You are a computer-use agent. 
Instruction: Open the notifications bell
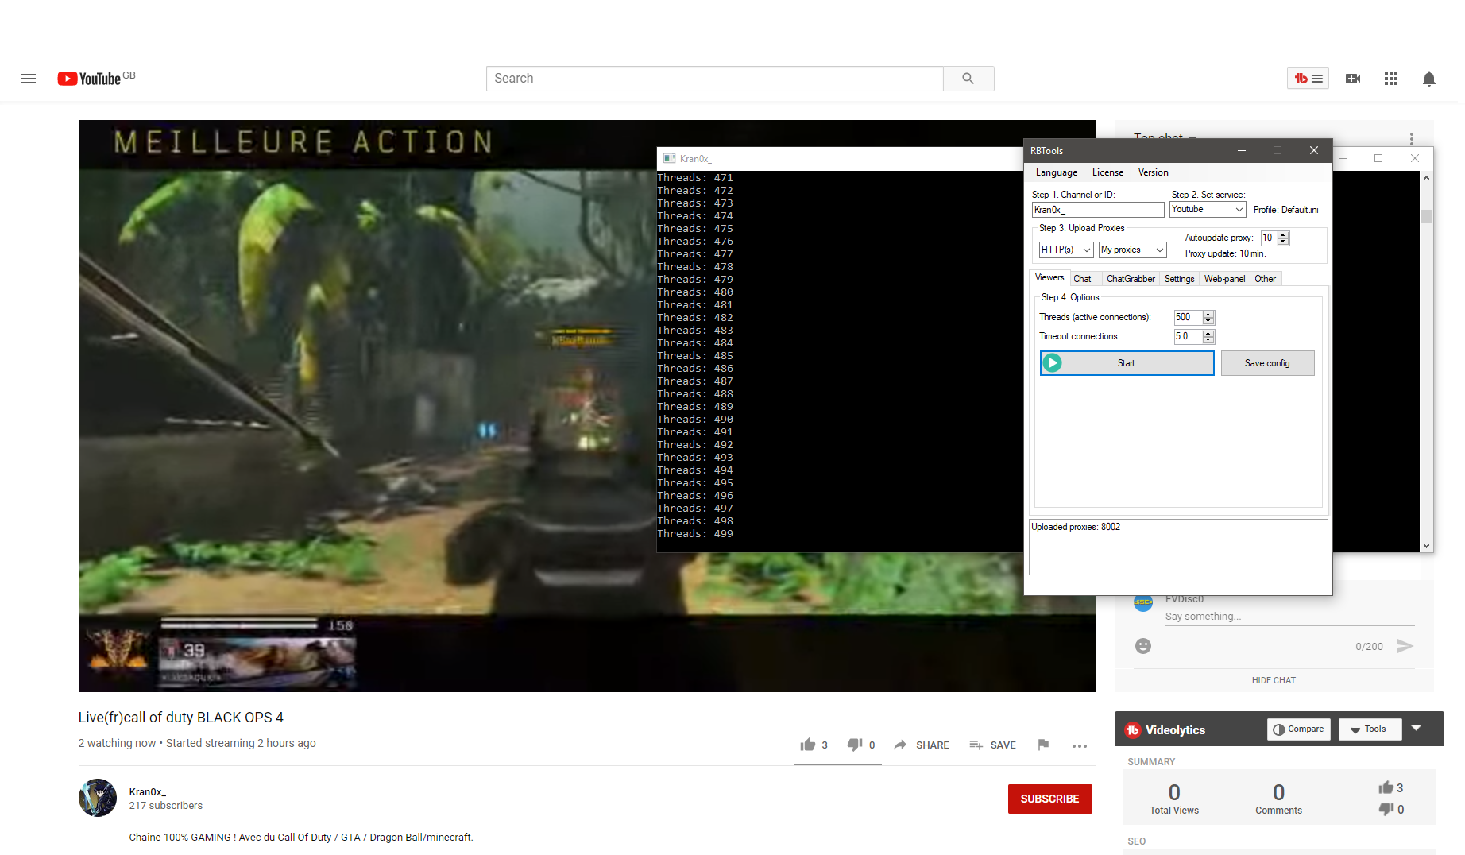point(1429,79)
